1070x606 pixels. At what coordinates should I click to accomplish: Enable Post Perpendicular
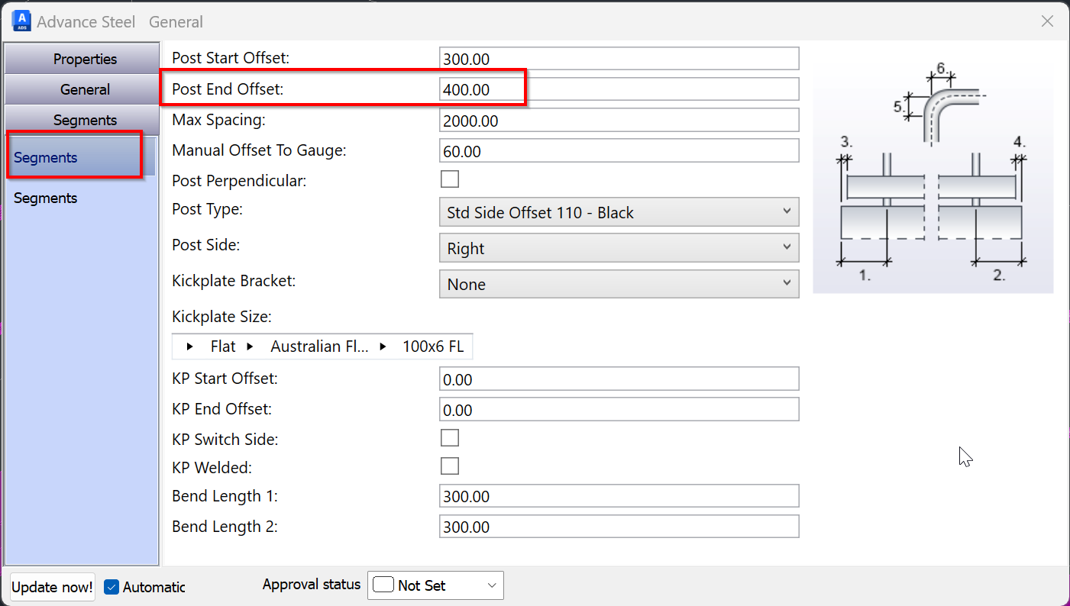click(x=450, y=179)
